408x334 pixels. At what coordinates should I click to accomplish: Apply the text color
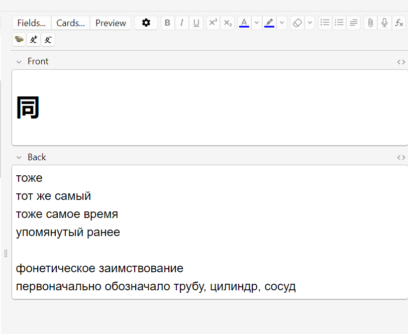pyautogui.click(x=244, y=23)
